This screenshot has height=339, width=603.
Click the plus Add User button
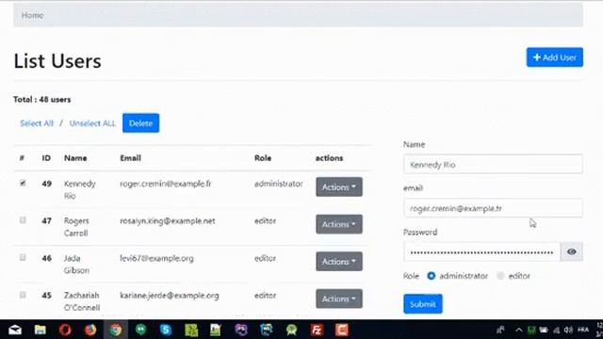pyautogui.click(x=555, y=57)
